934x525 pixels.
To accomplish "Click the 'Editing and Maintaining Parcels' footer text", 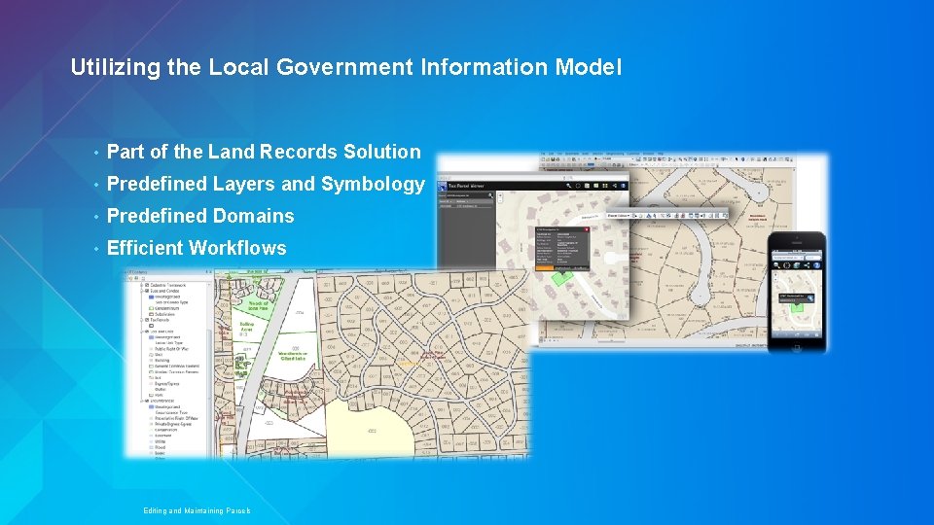I will click(197, 510).
